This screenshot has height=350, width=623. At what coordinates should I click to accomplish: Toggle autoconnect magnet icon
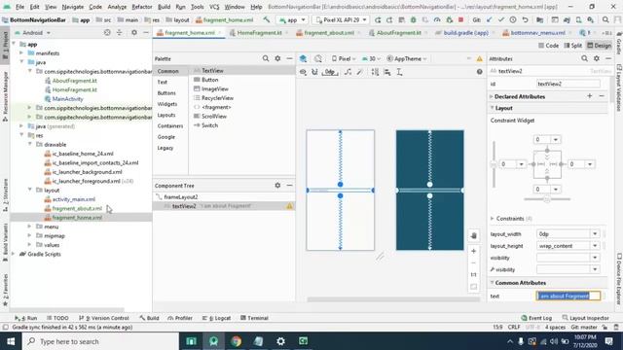(314, 72)
